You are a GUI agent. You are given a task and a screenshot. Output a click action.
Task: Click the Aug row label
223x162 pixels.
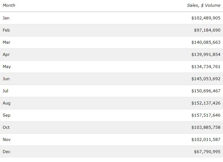pos(7,103)
